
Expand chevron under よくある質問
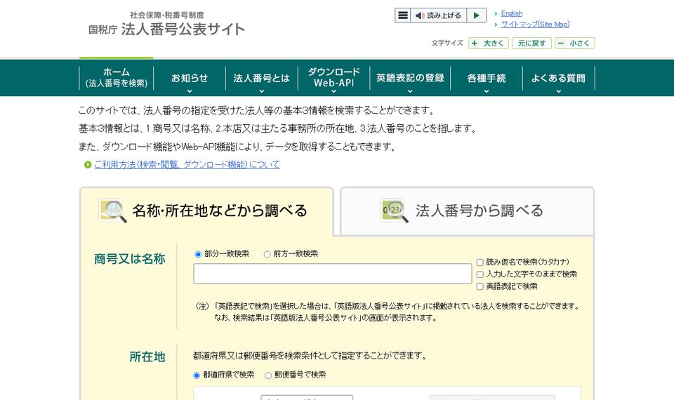click(558, 91)
